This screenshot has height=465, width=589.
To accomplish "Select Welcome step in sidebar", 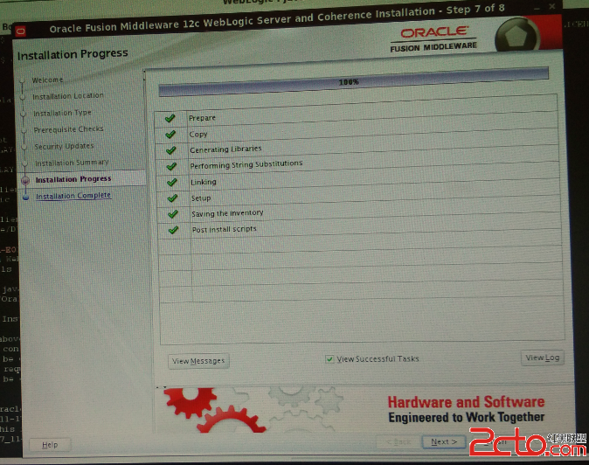I will tap(47, 80).
